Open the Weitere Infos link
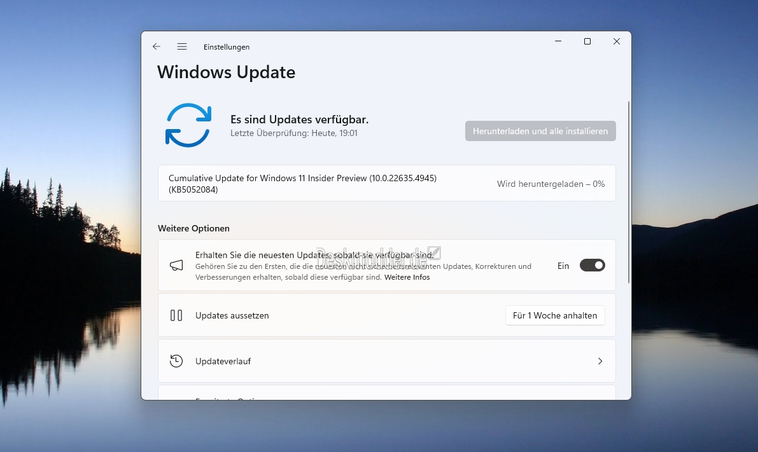Viewport: 758px width, 452px height. (407, 277)
